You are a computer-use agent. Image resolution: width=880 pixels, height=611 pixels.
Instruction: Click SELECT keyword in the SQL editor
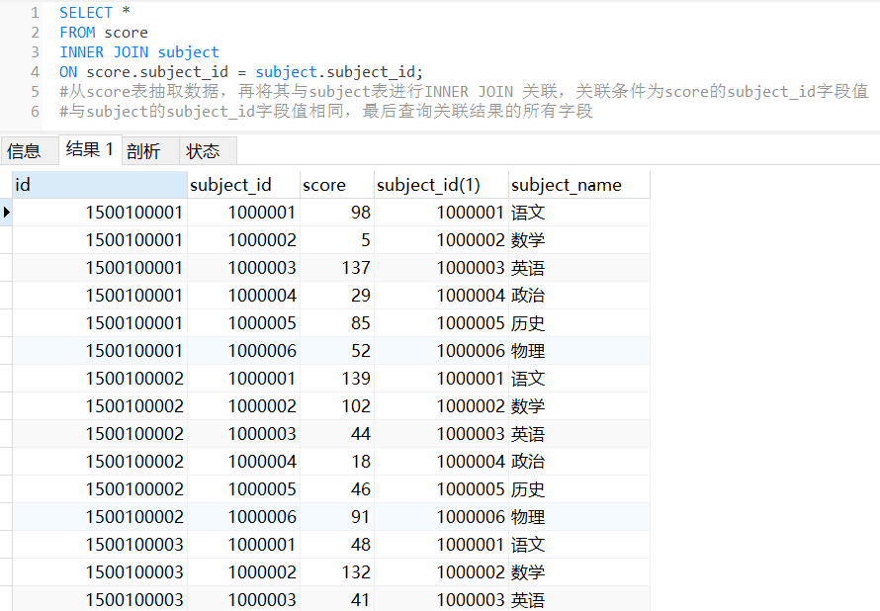click(86, 12)
